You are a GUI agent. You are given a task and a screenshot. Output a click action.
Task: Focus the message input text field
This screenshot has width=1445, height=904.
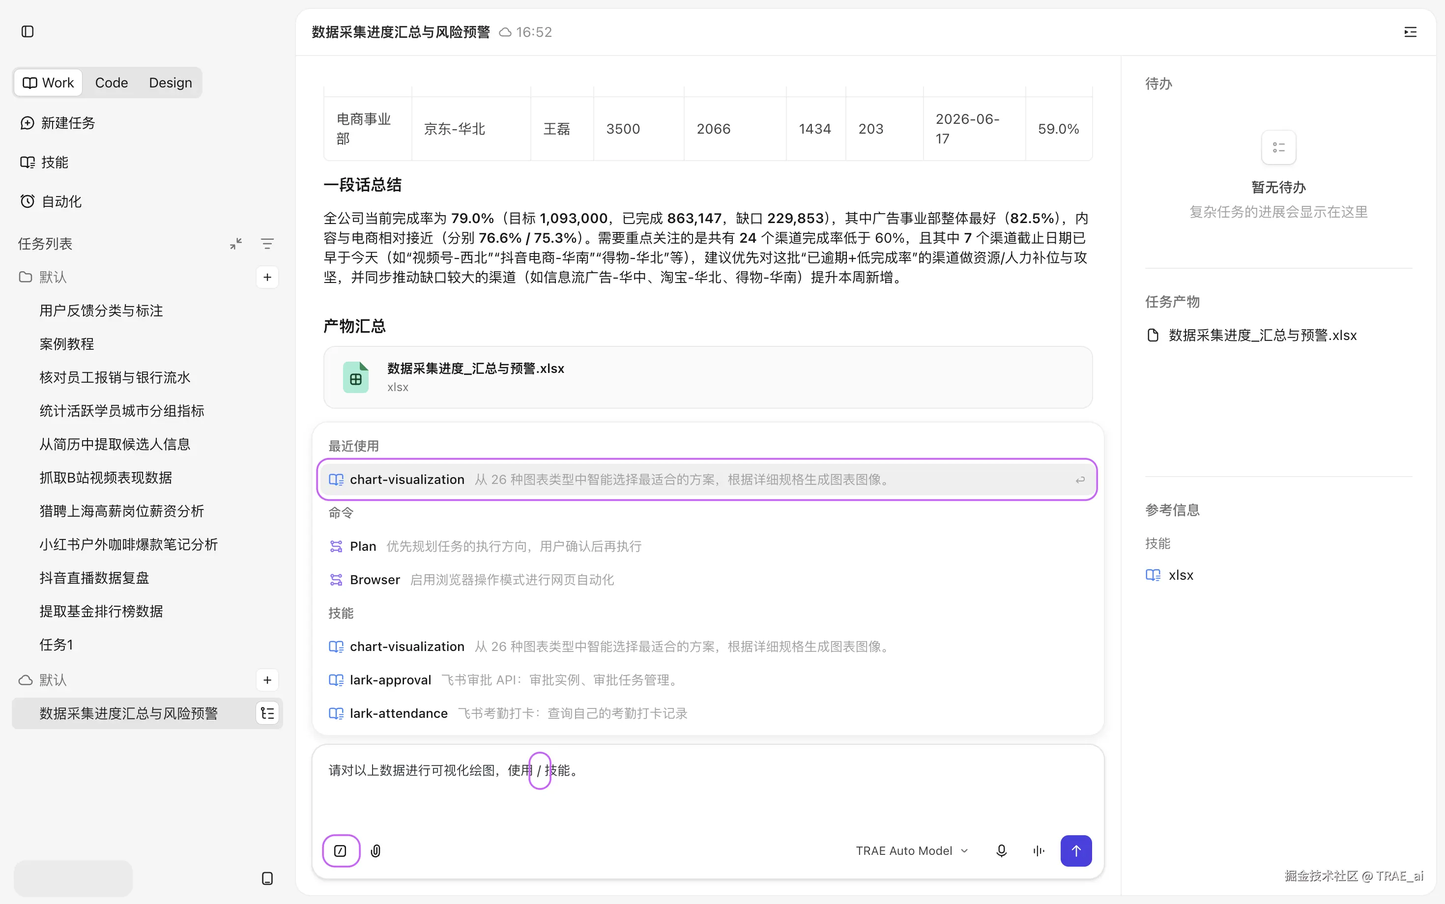pyautogui.click(x=708, y=786)
